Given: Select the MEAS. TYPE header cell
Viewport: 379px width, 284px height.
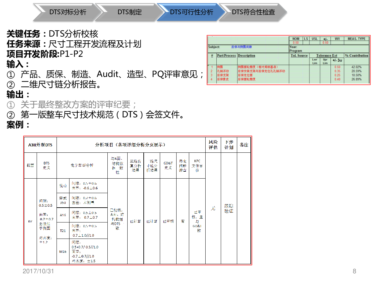Looking at the screenshot, I should pyautogui.click(x=356, y=39).
